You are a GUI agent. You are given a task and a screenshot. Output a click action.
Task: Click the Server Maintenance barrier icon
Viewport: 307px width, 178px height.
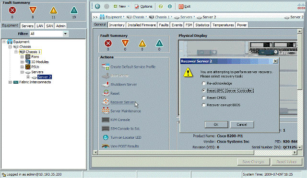click(x=106, y=111)
